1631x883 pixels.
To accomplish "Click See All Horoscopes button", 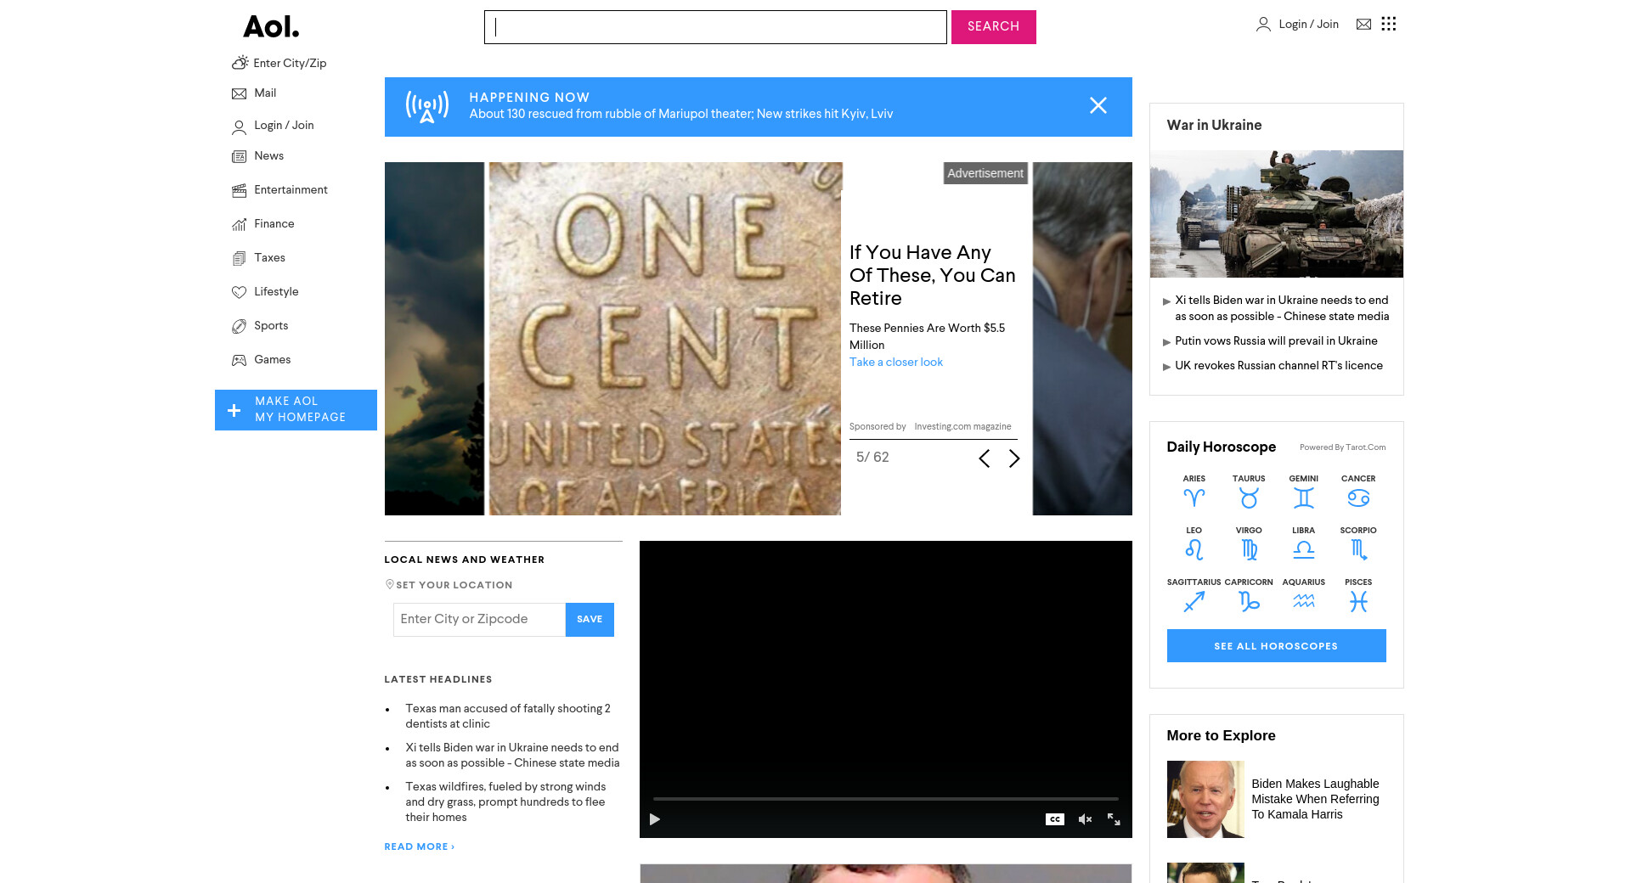I will [1276, 646].
